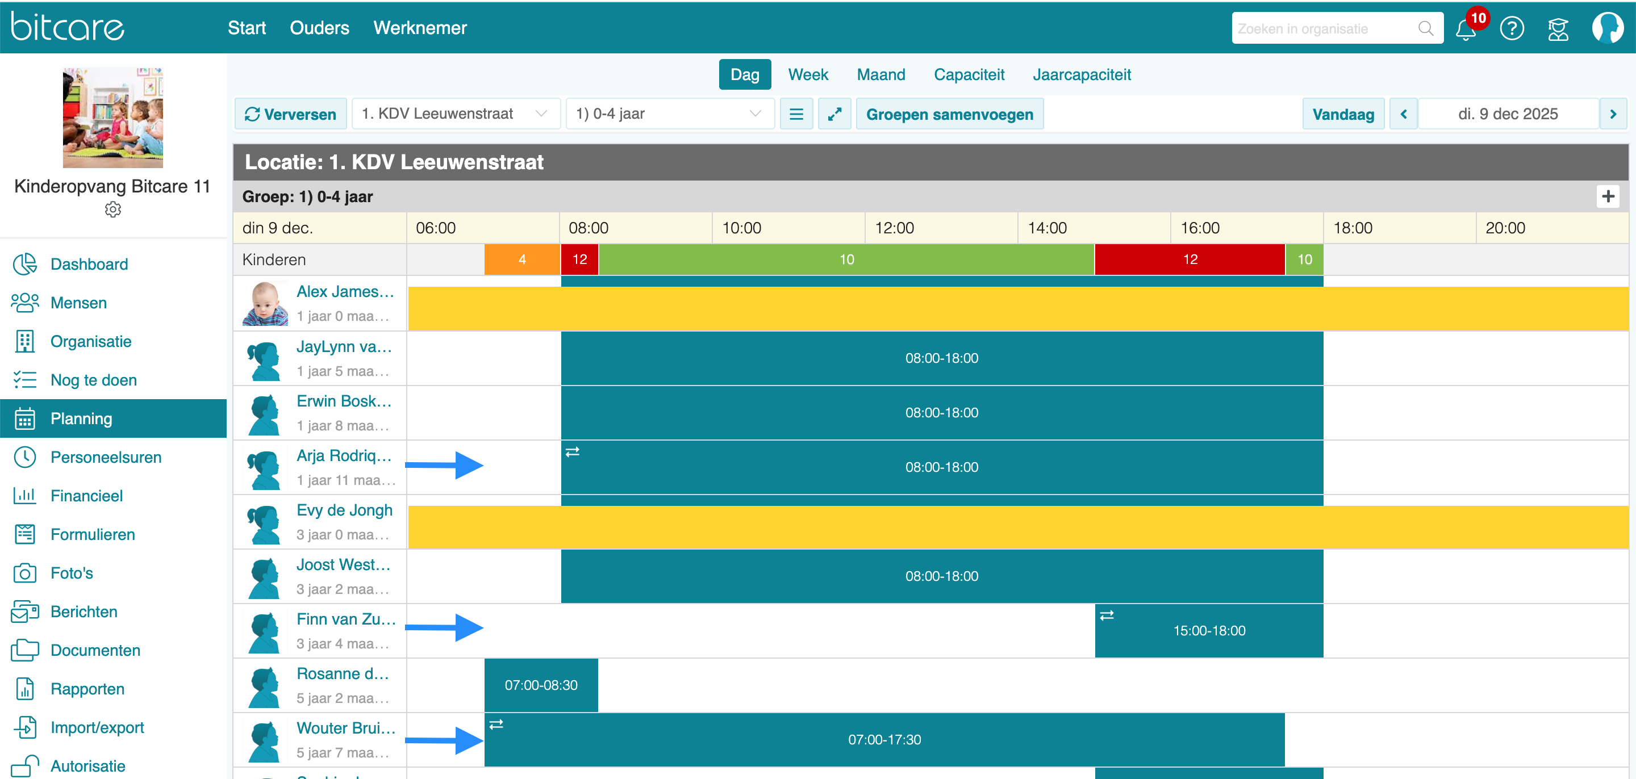The height and width of the screenshot is (779, 1636).
Task: Click the expand fullscreen arrows icon
Action: [x=834, y=114]
